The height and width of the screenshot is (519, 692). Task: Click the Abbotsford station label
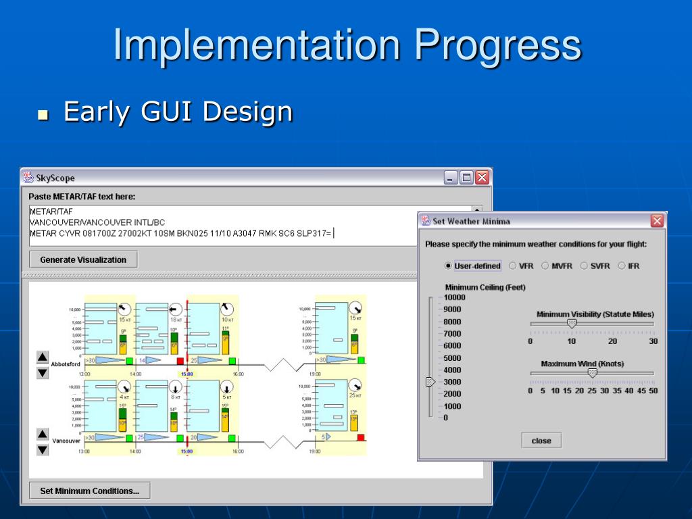click(x=66, y=364)
